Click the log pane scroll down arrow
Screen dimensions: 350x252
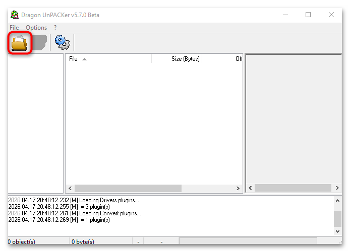coord(337,231)
